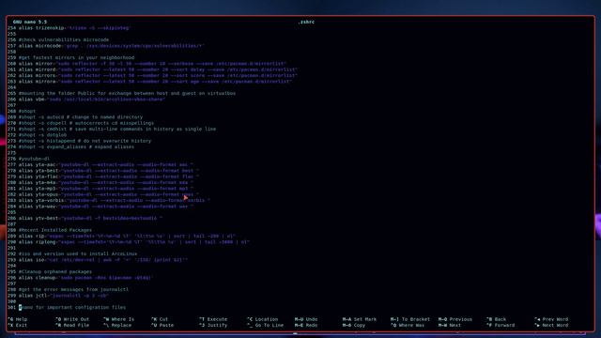This screenshot has width=601, height=338.
Task: Click the Paste shortcut hint
Action: click(162, 326)
